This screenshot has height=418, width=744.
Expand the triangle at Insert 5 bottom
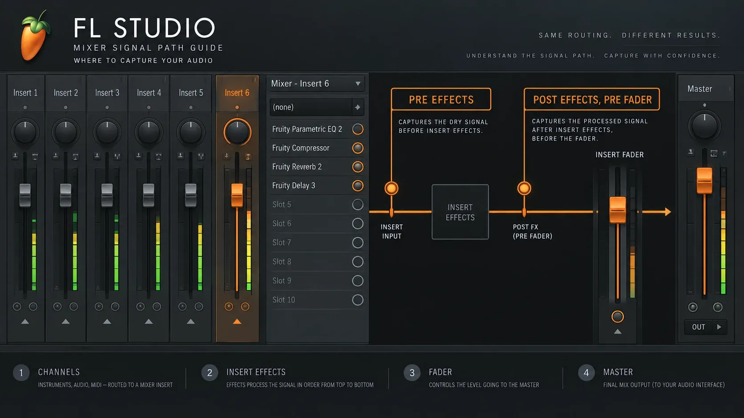191,322
